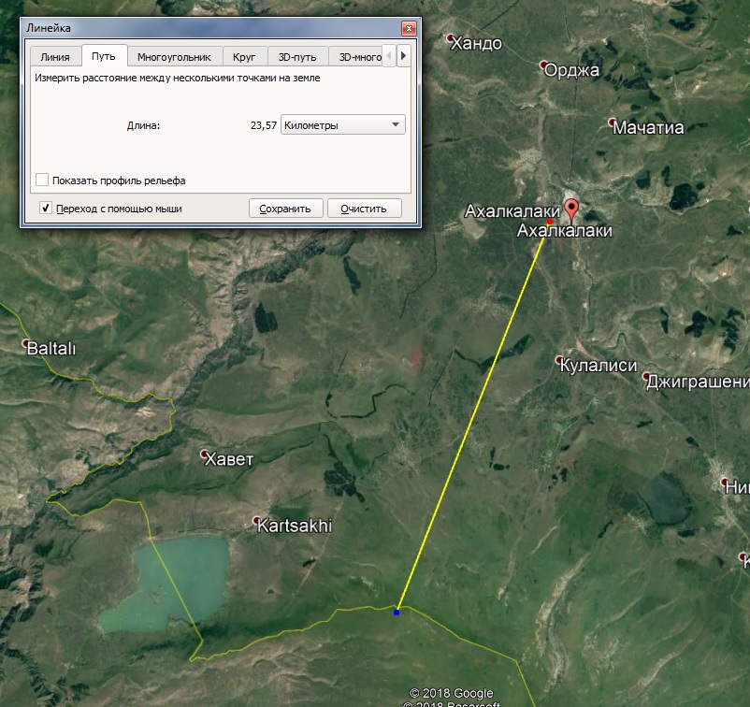Switch to the Линия tab
This screenshot has width=750, height=707.
click(55, 57)
